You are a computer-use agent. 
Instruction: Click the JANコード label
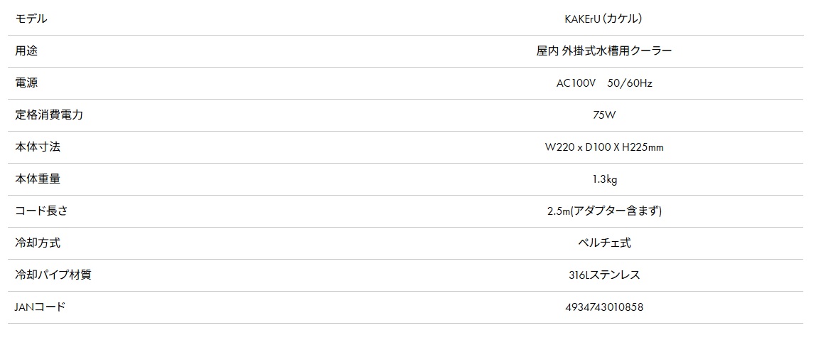[41, 307]
